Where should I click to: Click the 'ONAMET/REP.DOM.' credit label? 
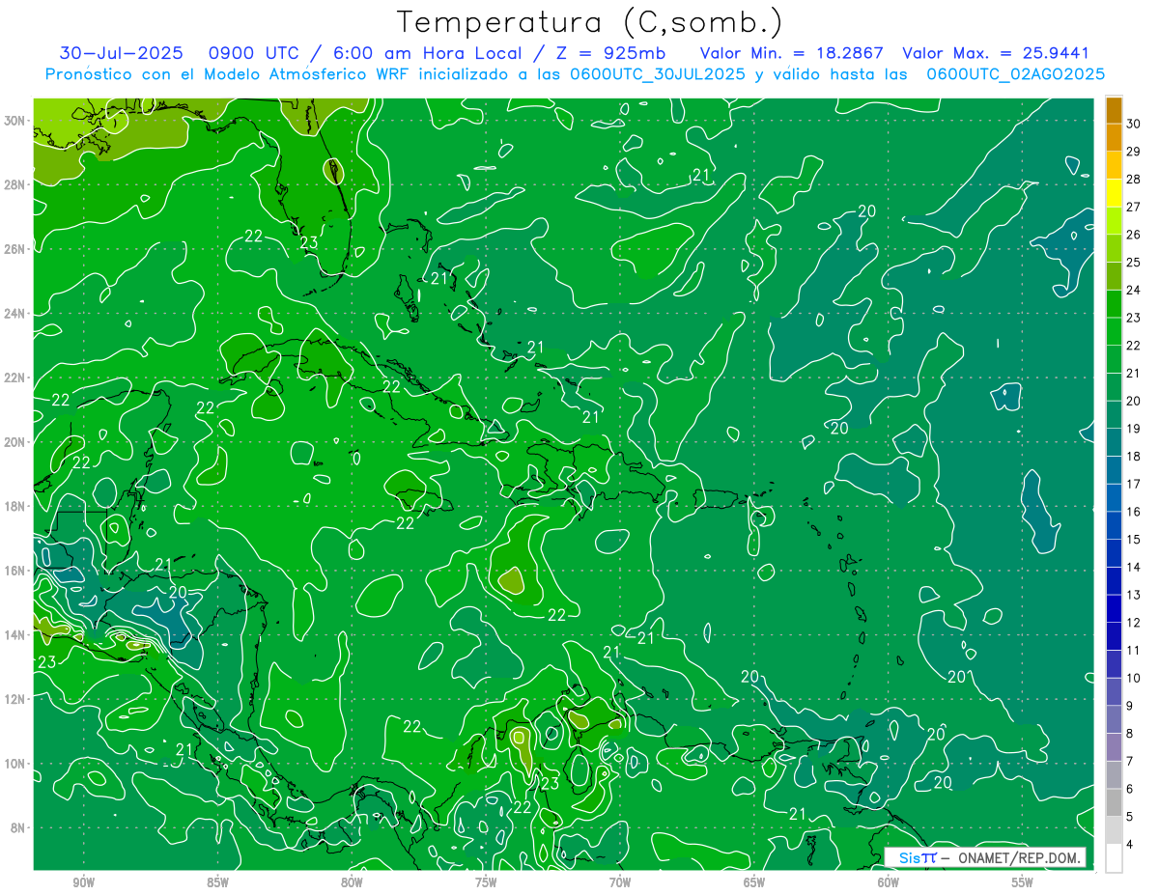click(x=1019, y=857)
